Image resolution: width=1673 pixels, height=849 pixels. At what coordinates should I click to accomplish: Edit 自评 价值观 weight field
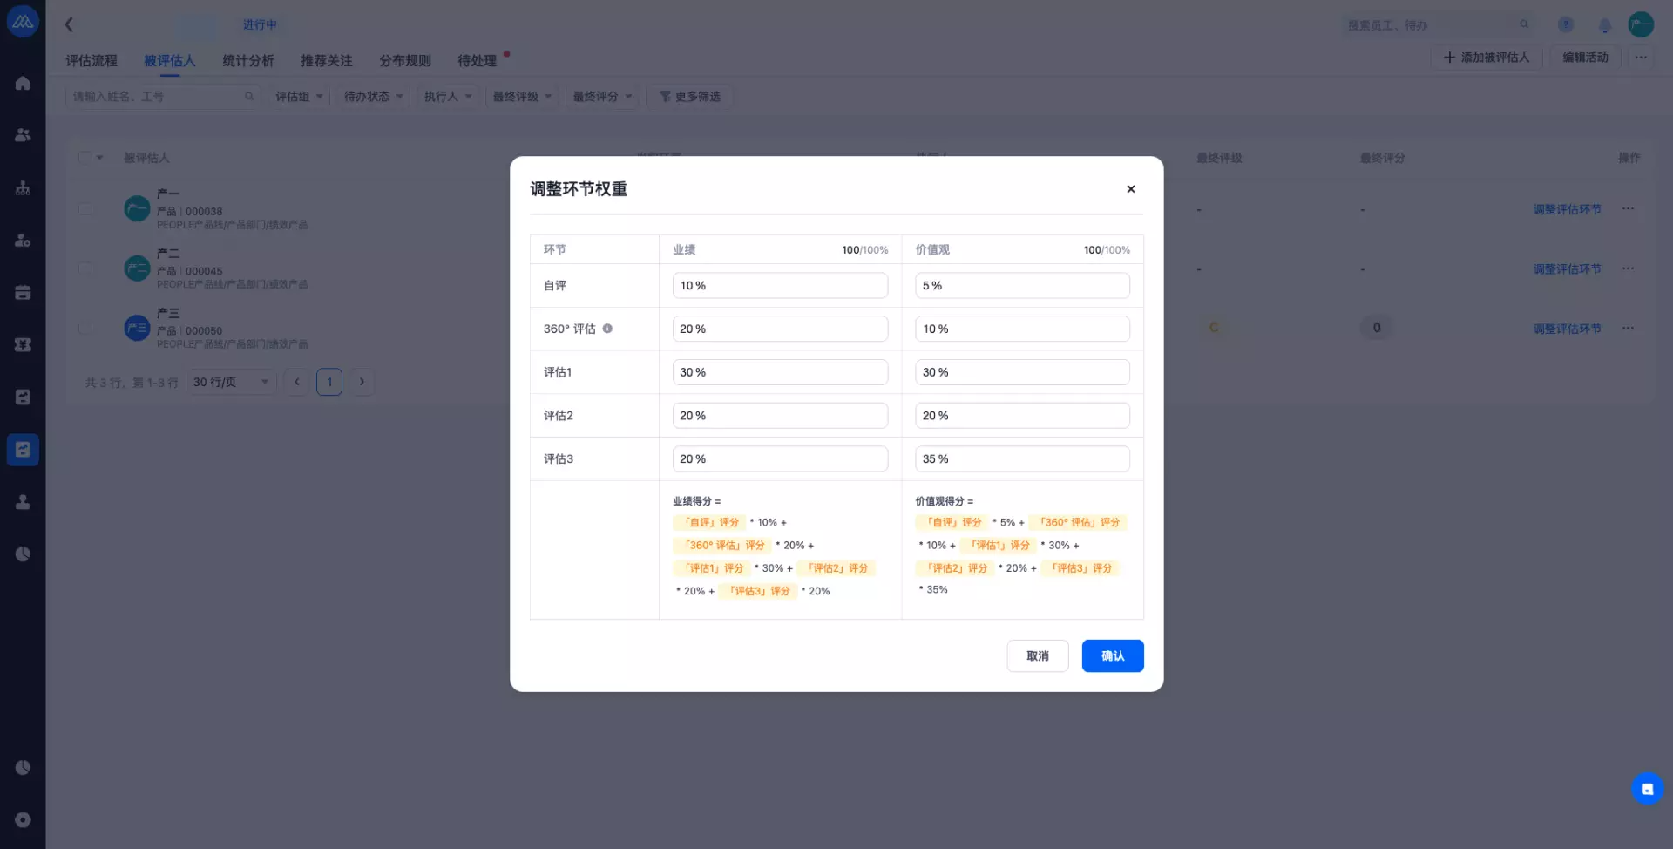[x=1022, y=286]
